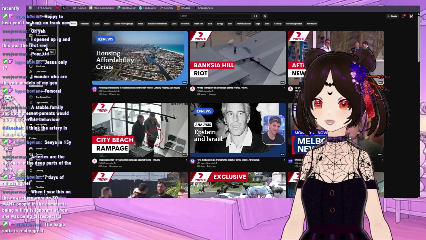Open options for Armed teenagers video
This screenshot has width=426, height=240.
[284, 88]
